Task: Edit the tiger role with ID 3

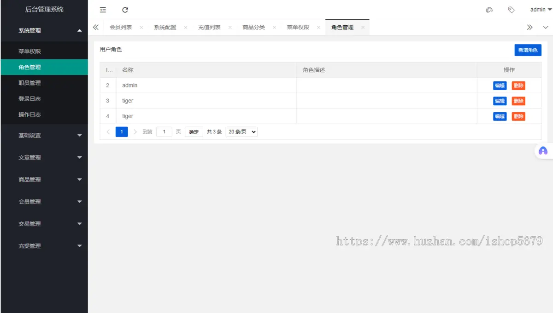Action: pyautogui.click(x=500, y=101)
